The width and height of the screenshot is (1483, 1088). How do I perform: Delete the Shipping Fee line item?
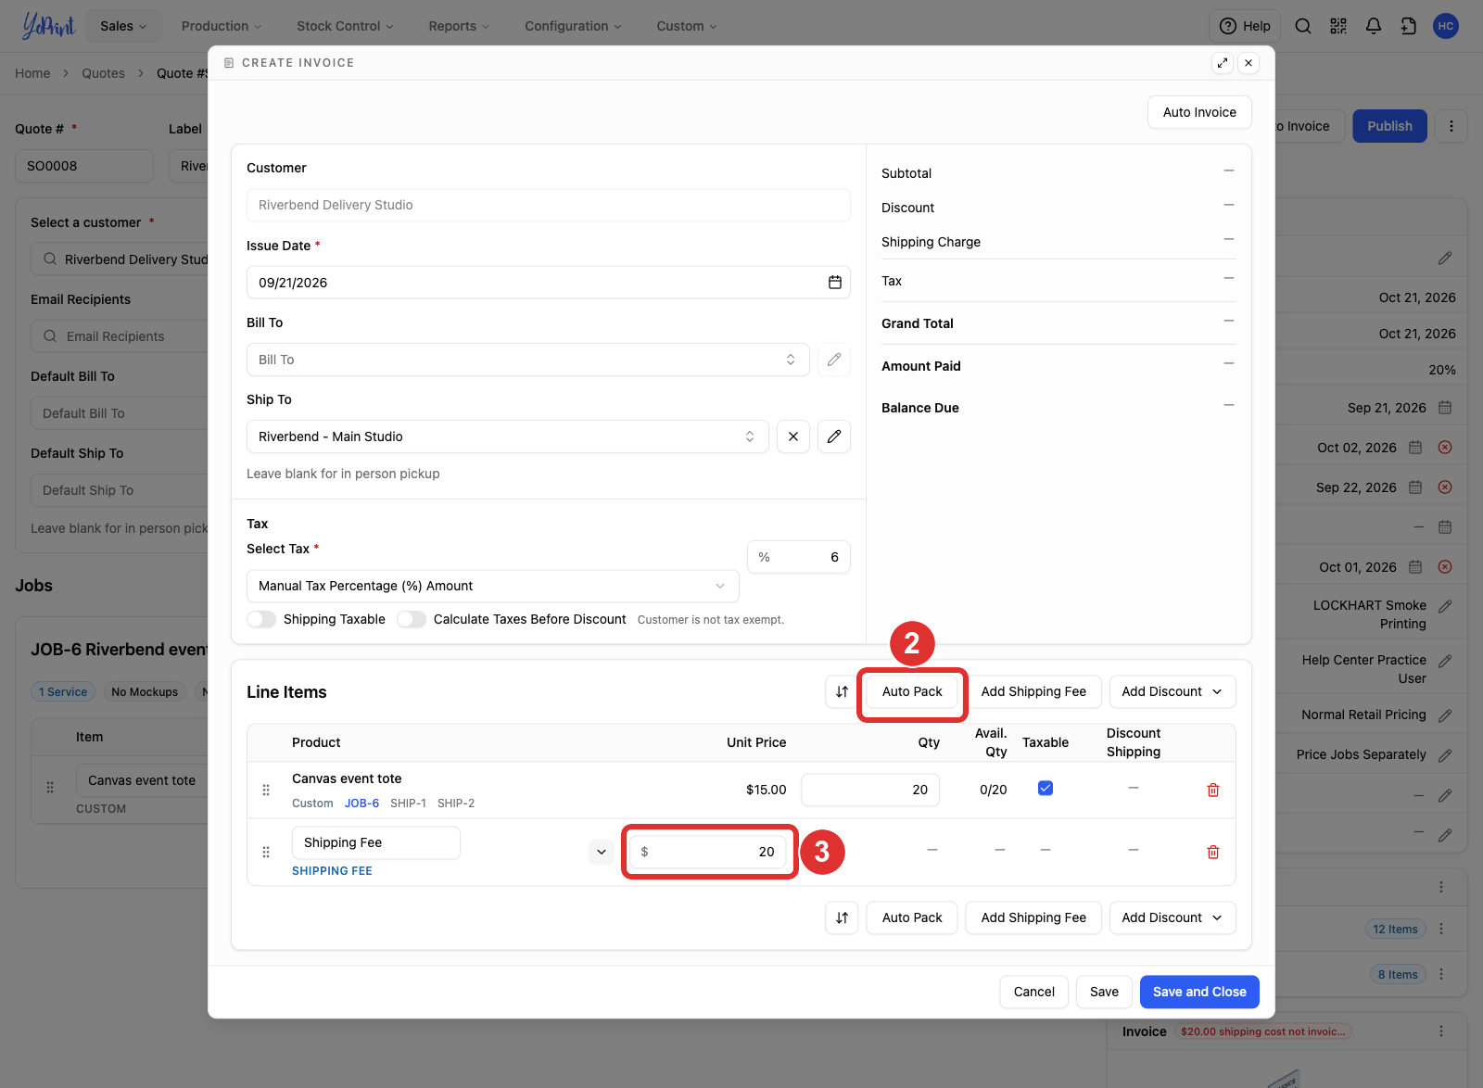[x=1212, y=852]
